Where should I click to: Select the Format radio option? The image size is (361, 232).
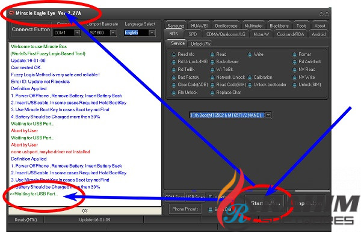(x=294, y=54)
